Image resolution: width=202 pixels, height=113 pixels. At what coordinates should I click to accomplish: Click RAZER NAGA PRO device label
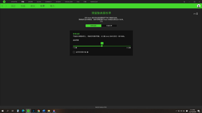tap(101, 107)
